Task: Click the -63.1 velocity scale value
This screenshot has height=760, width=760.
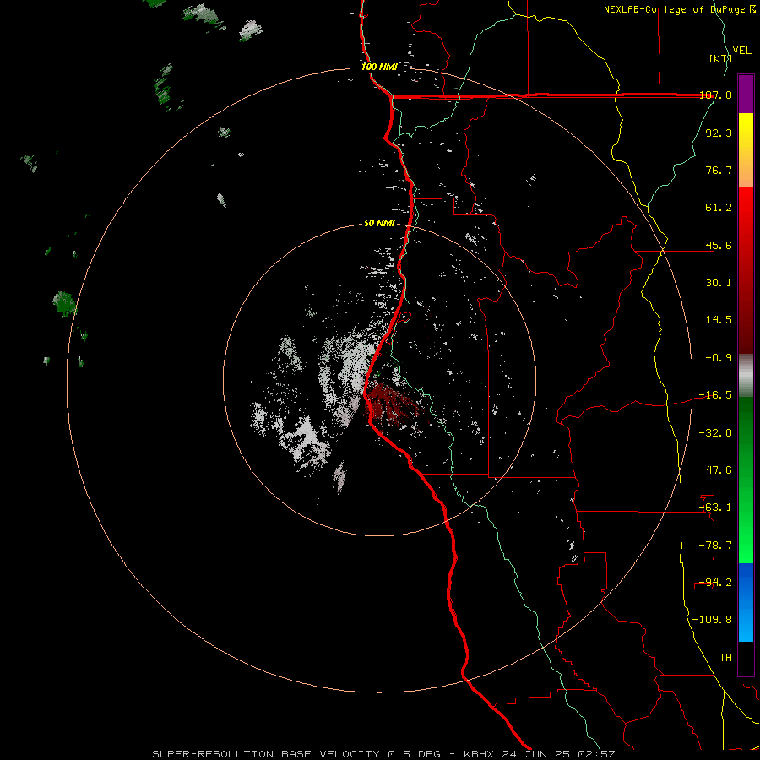Action: coord(715,508)
